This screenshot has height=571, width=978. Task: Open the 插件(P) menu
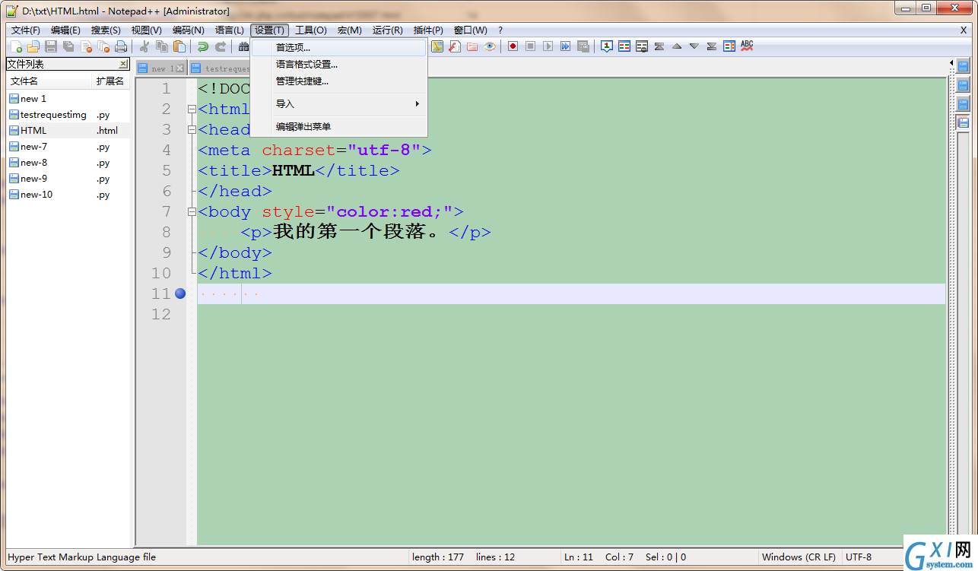(x=428, y=30)
